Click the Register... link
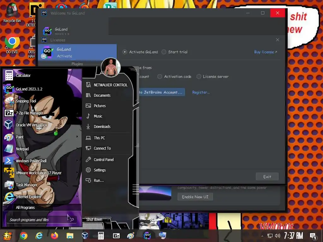This screenshot has height=242, width=323. point(201,92)
